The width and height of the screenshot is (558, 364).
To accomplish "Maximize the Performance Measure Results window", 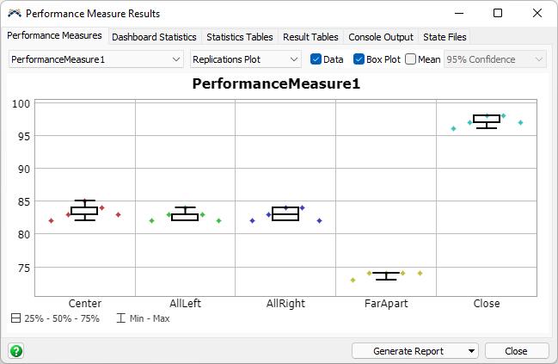I will 498,14.
